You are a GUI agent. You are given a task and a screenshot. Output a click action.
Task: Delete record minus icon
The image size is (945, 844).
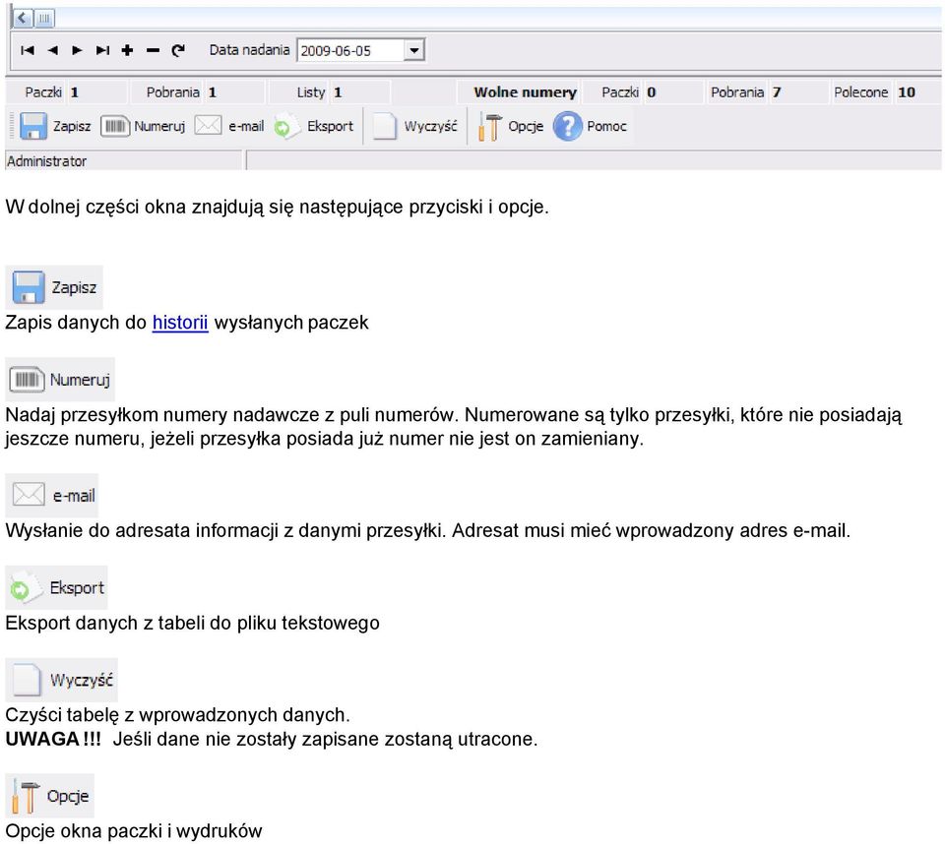[x=154, y=50]
